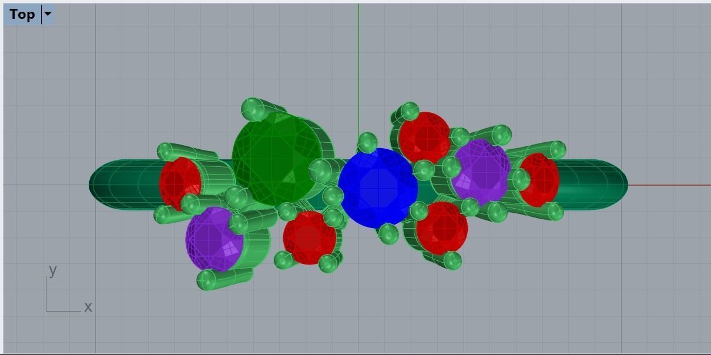Select the purple gem right of blue gemstone
The image size is (711, 355).
click(482, 172)
